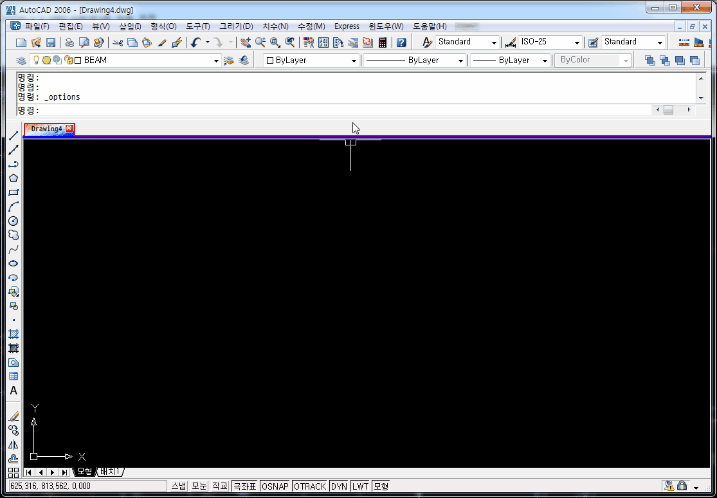Select the Region tool

pos(14,362)
